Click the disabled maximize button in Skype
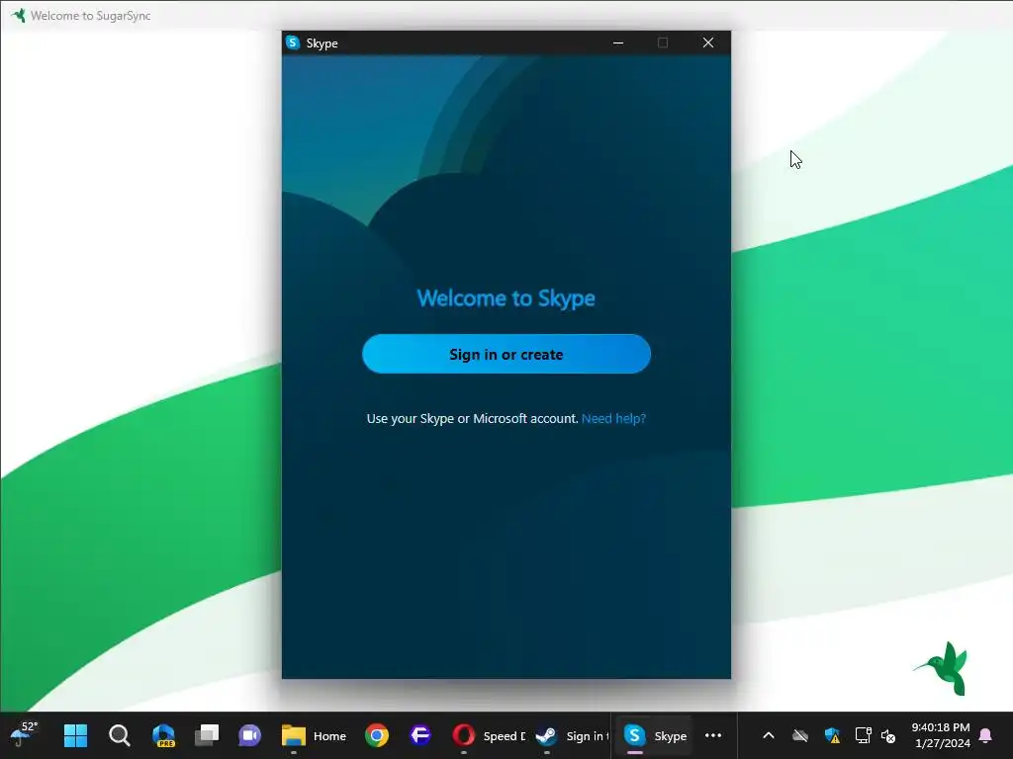 pyautogui.click(x=663, y=42)
